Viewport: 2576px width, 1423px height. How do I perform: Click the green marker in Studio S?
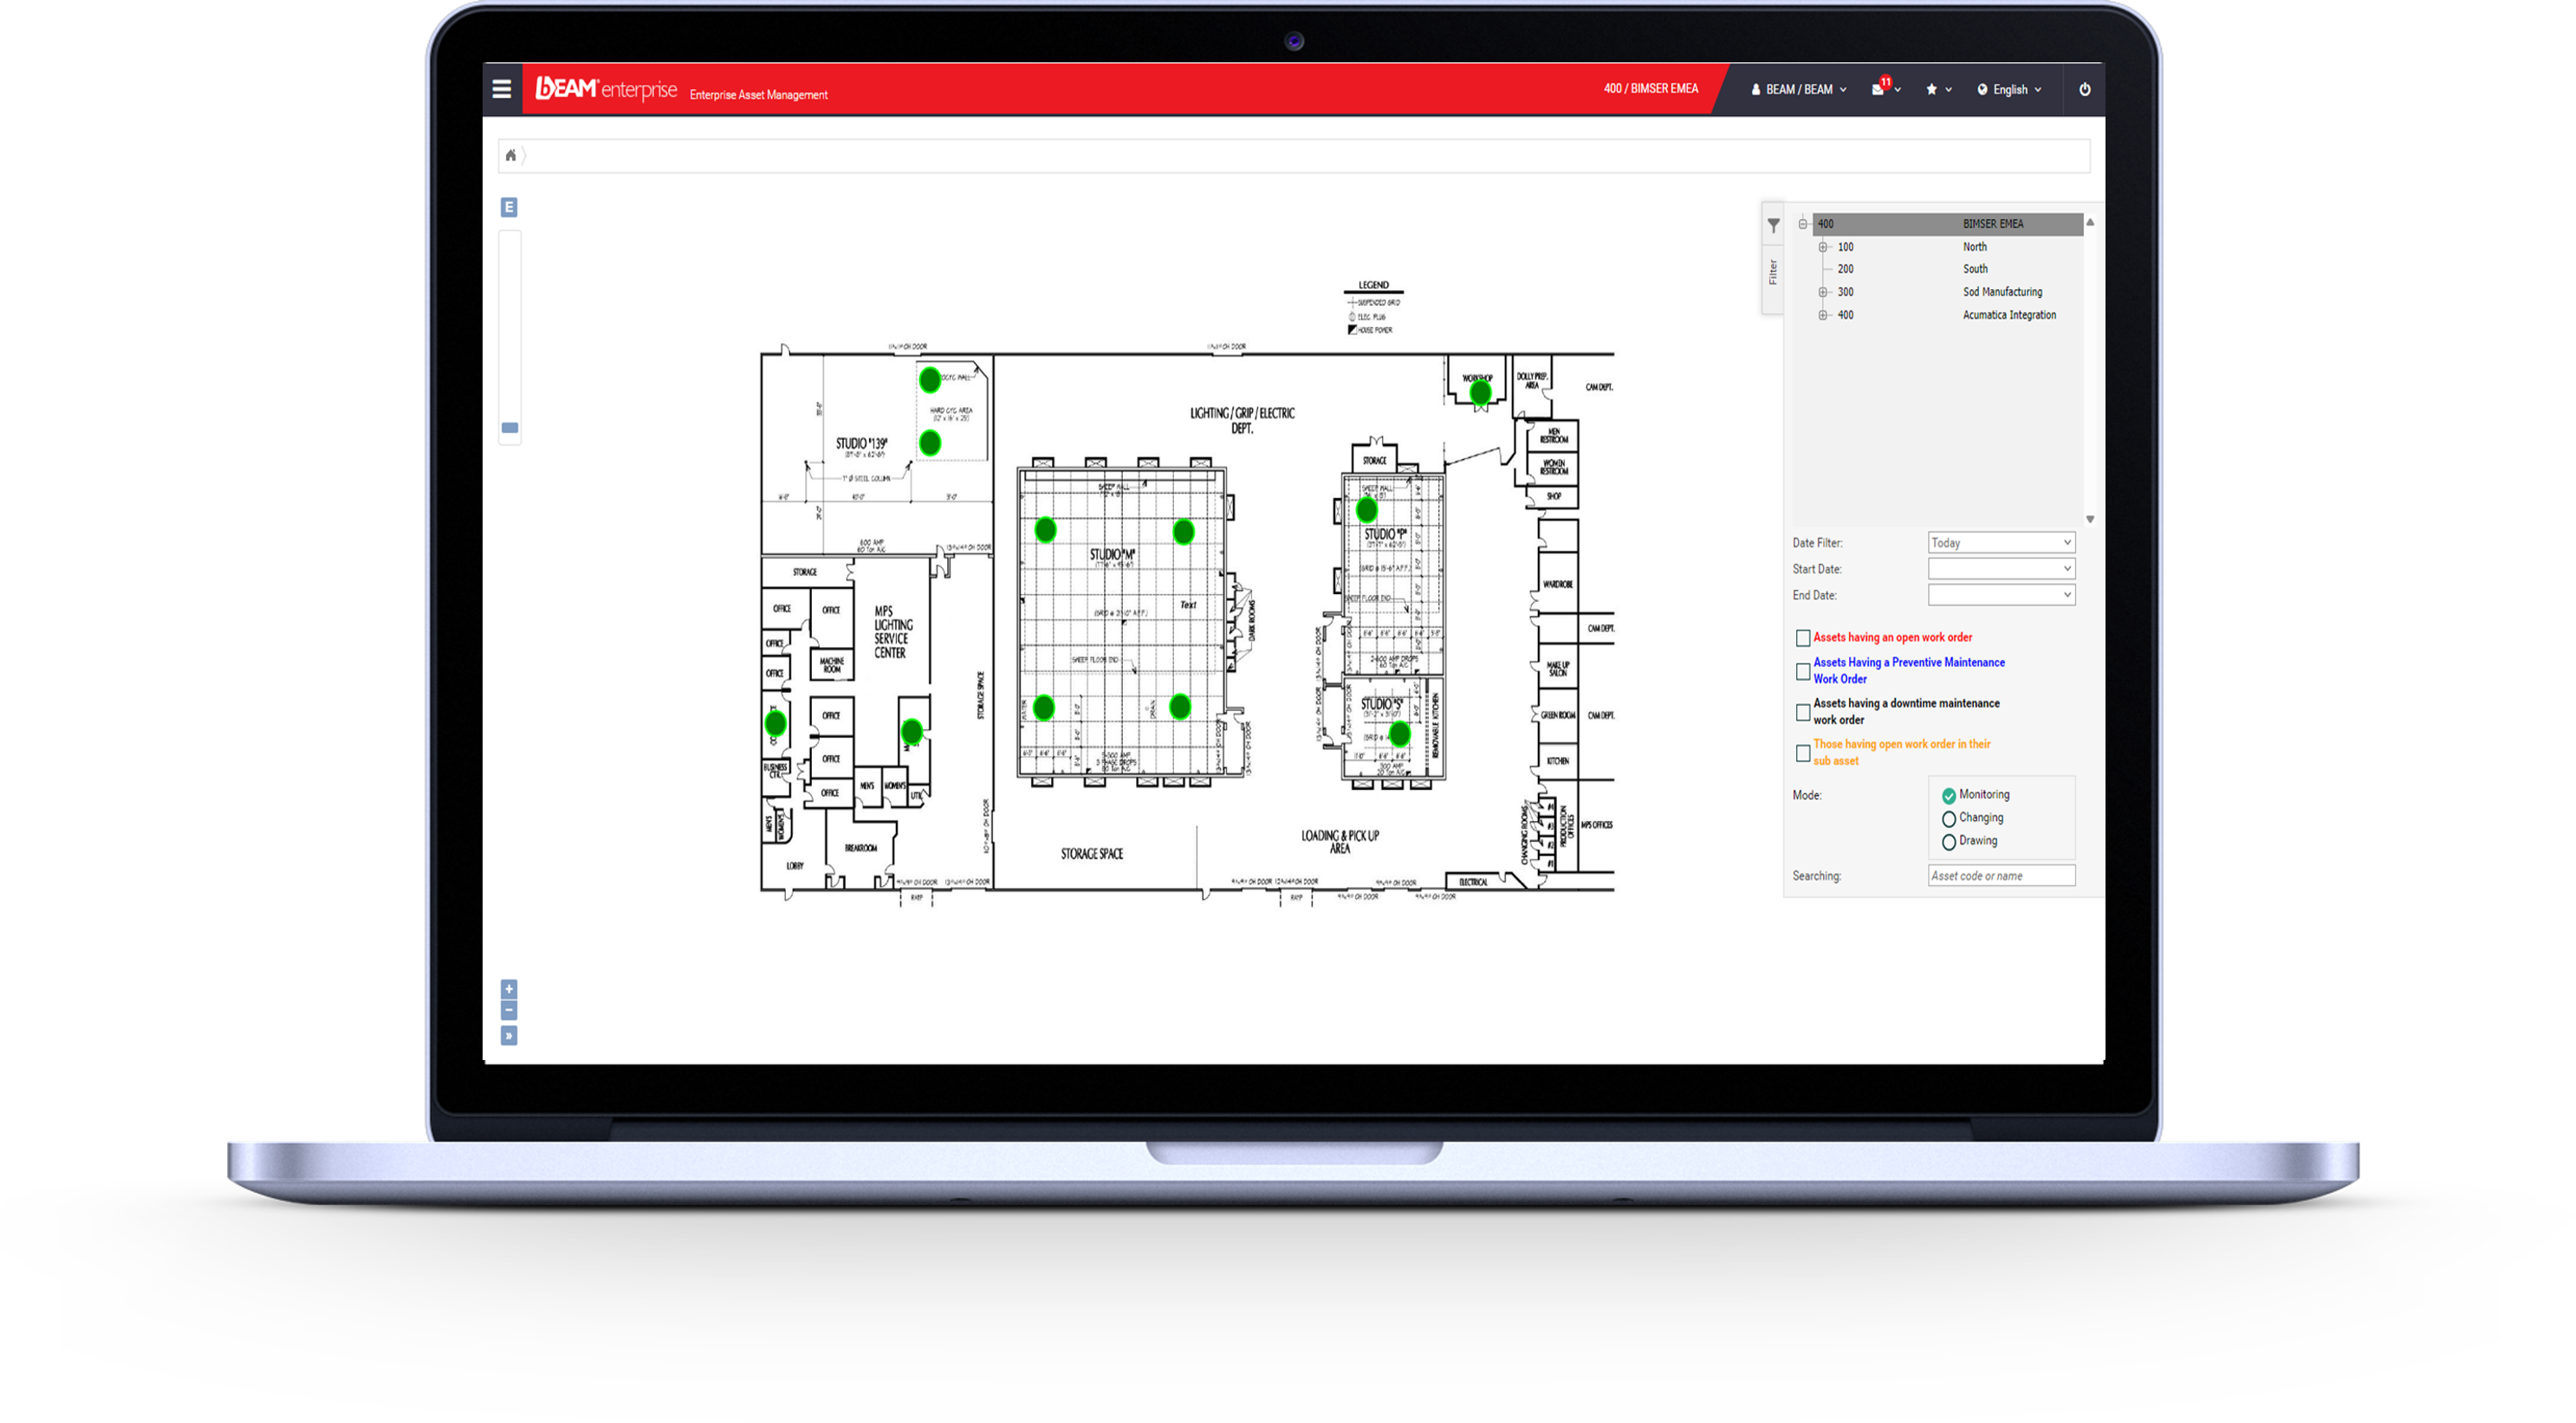(x=1400, y=734)
